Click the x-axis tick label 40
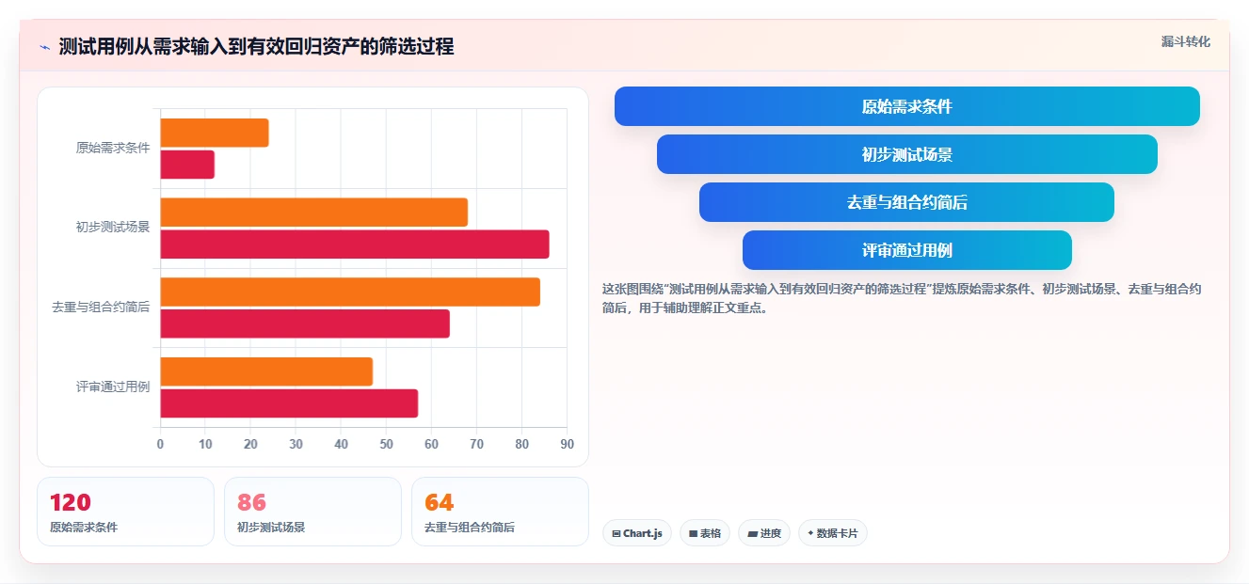 pyautogui.click(x=341, y=444)
